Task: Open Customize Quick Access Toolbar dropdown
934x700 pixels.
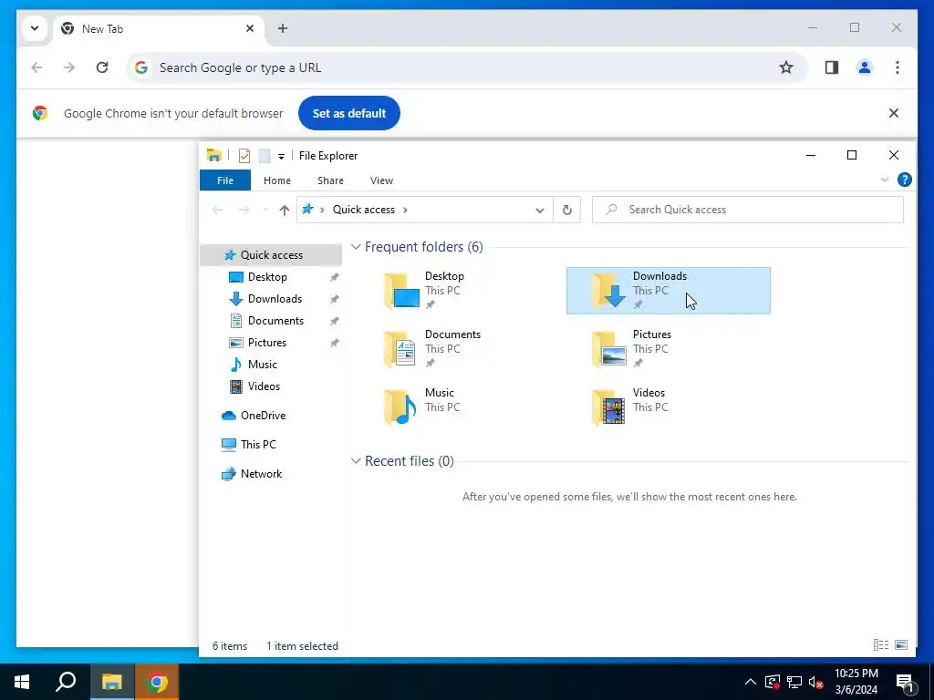Action: 281,157
